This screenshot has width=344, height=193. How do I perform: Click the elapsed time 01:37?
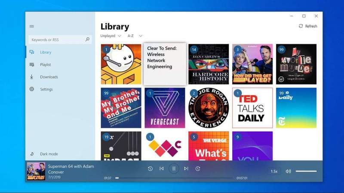click(107, 178)
